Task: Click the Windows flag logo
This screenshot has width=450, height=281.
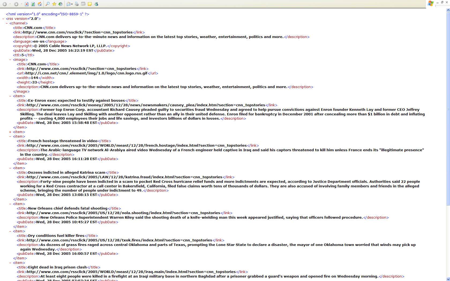Action: 431,3
